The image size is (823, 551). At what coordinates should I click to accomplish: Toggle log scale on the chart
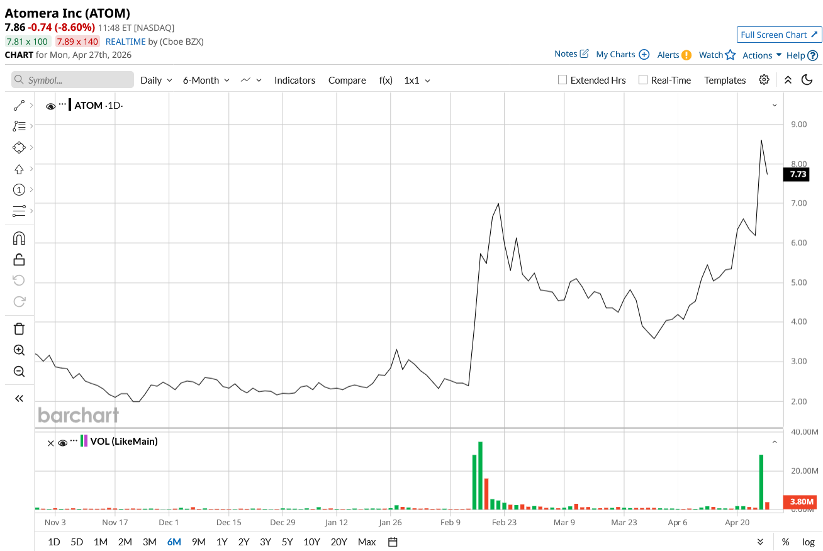(x=809, y=542)
